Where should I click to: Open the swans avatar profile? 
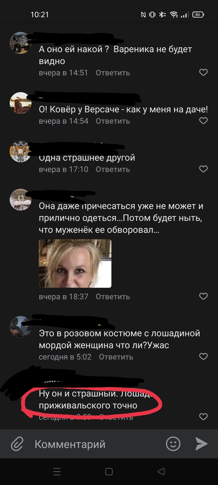[21, 199]
